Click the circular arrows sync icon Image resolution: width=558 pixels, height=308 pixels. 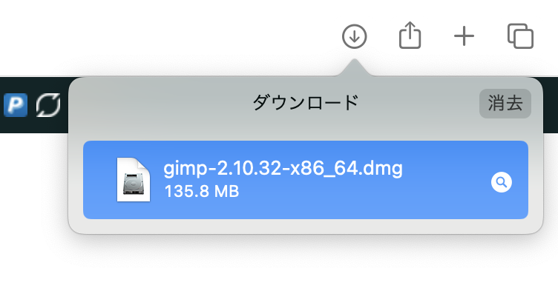48,105
